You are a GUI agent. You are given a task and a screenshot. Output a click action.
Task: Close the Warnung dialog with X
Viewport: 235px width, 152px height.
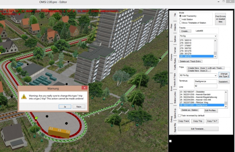coord(85,88)
